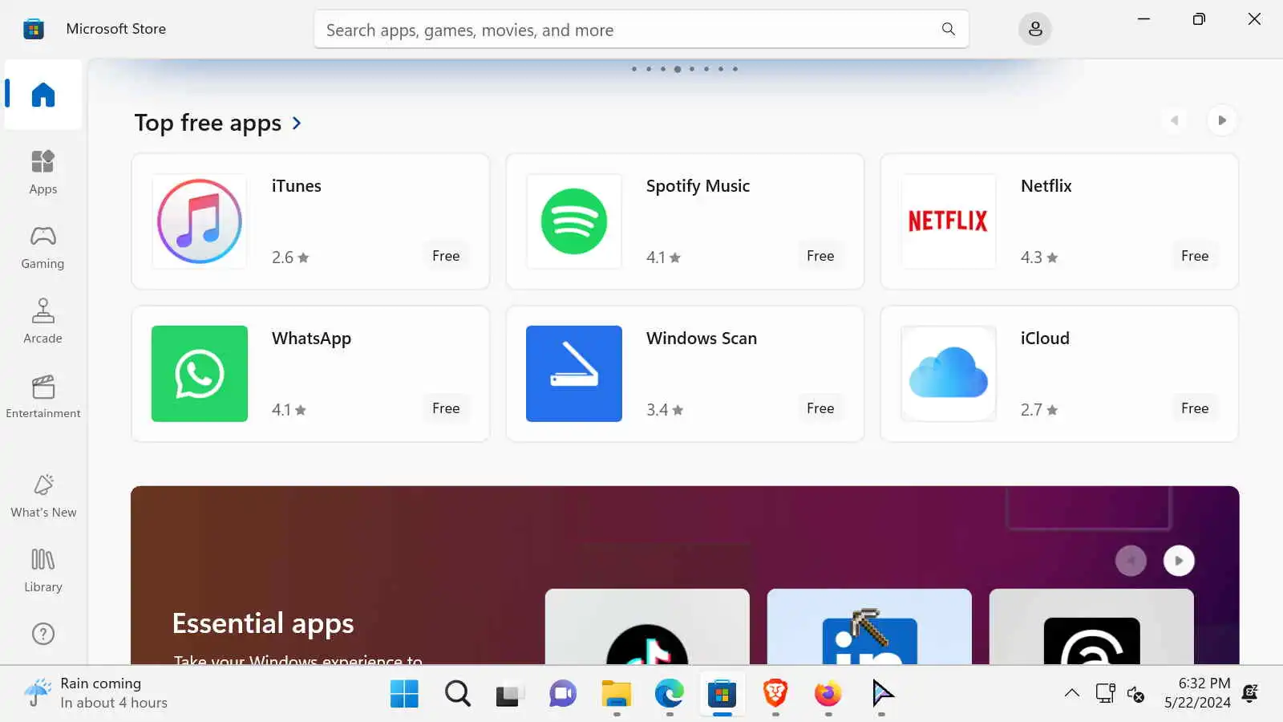The image size is (1283, 722).
Task: Open the Threads tile in Essential apps
Action: coord(1091,627)
